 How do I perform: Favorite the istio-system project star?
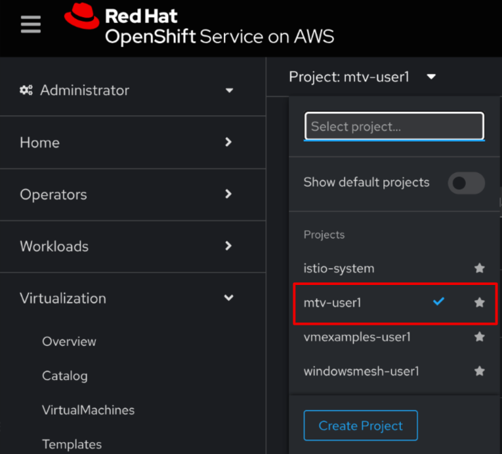479,268
